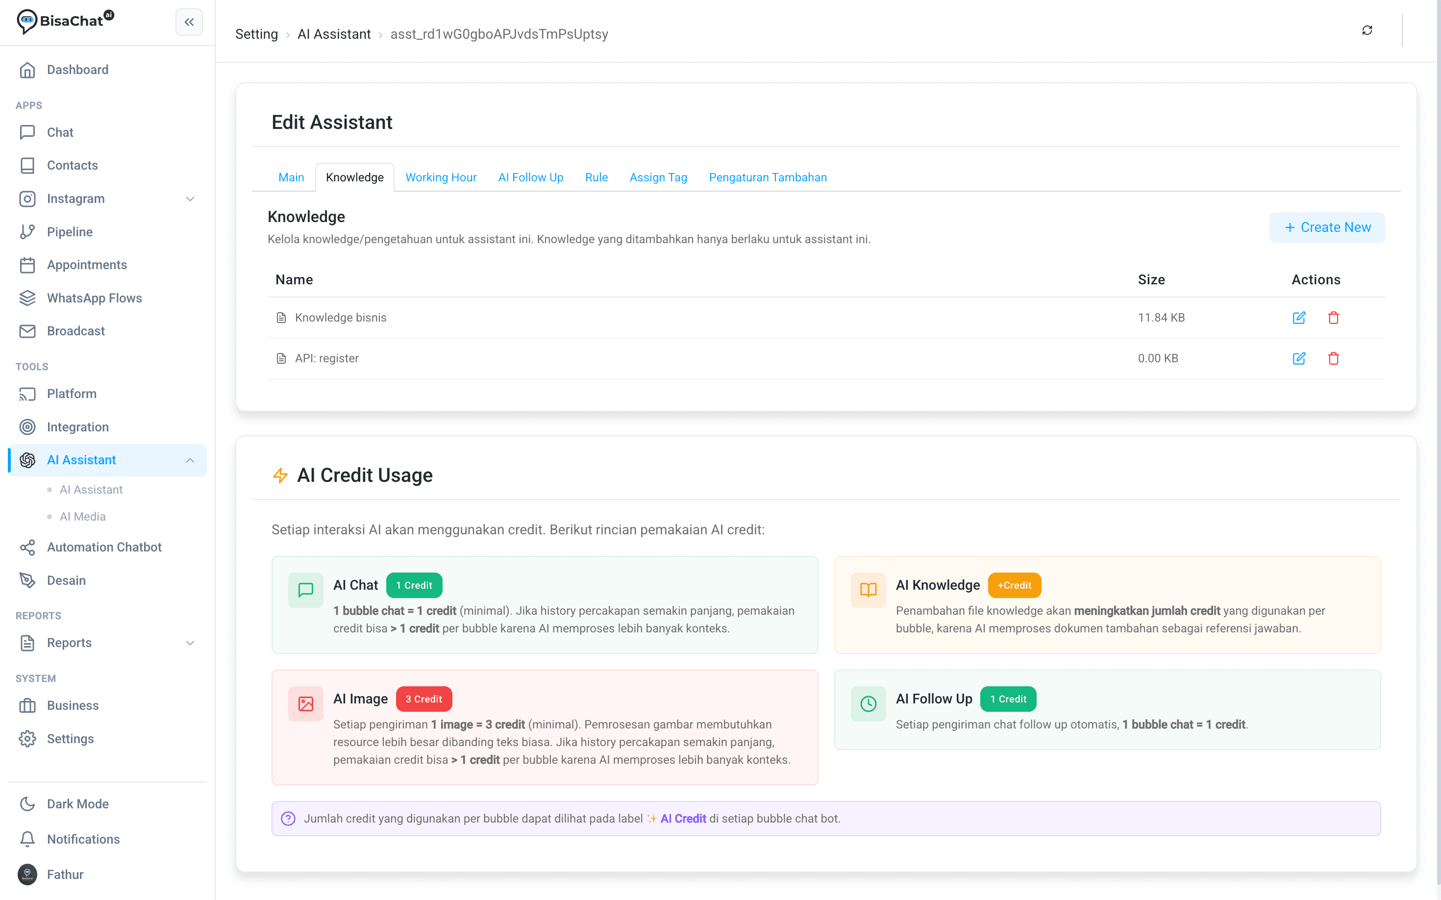The height and width of the screenshot is (900, 1441).
Task: Open the AI Assistant submenu item
Action: click(x=91, y=489)
